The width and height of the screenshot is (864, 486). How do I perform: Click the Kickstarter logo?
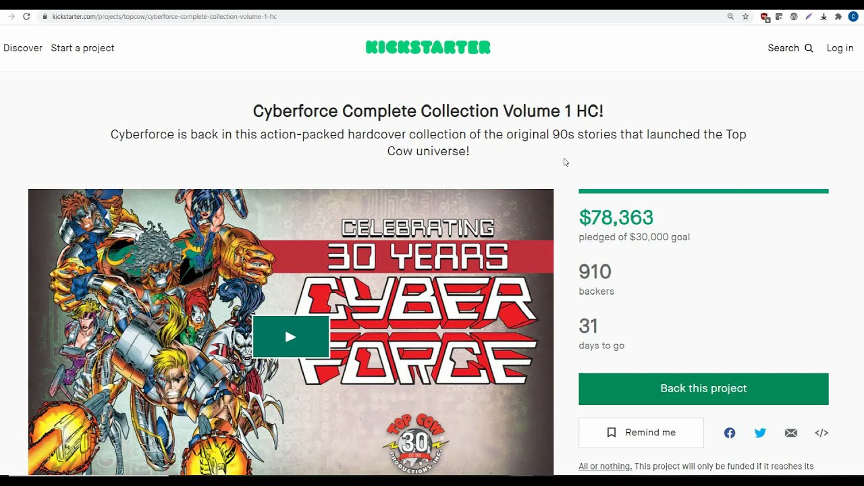click(x=428, y=47)
